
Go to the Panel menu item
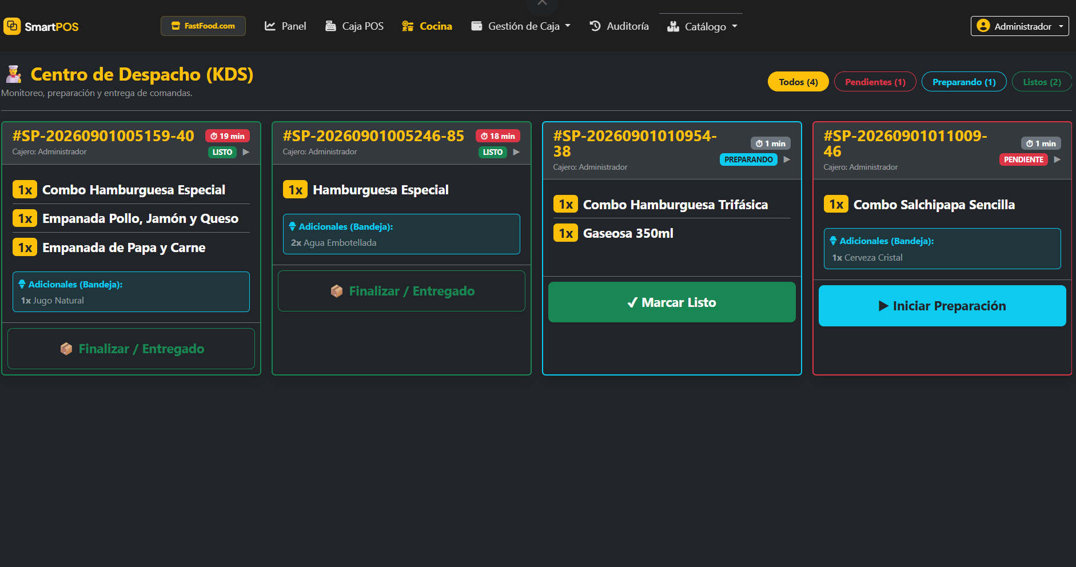point(285,26)
